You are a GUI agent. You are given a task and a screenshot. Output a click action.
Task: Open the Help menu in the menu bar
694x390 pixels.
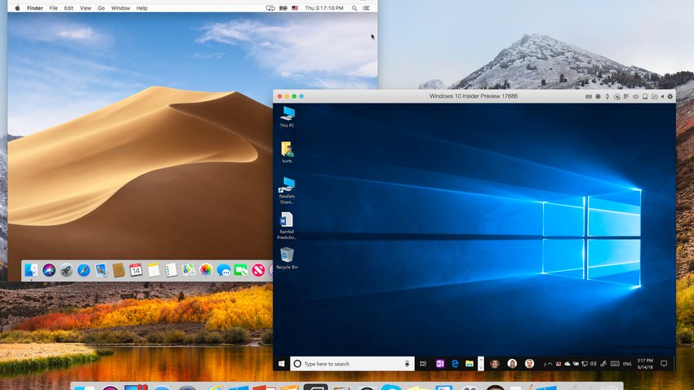141,8
